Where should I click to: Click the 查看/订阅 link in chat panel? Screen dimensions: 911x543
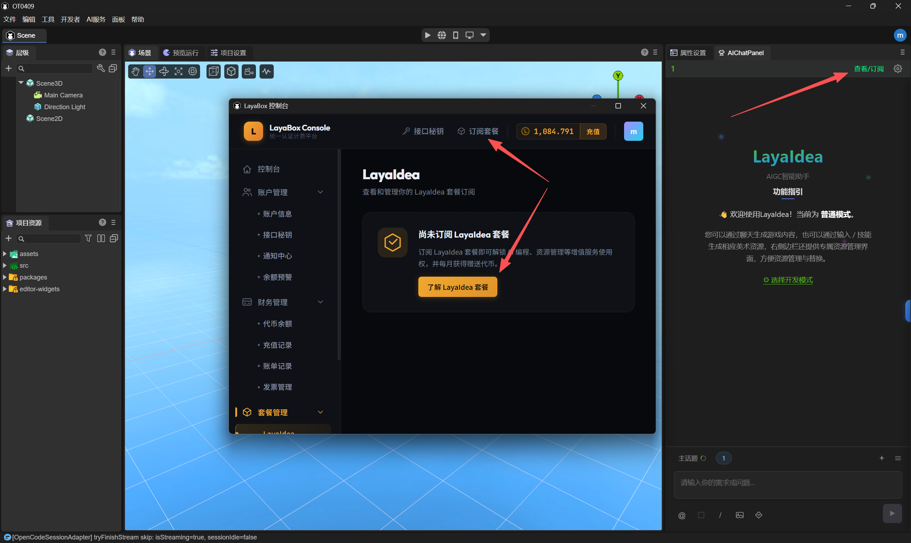coord(869,69)
